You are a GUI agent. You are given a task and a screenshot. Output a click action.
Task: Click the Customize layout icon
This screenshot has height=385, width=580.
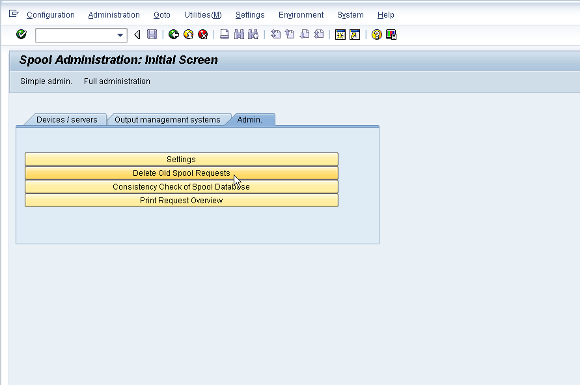391,34
